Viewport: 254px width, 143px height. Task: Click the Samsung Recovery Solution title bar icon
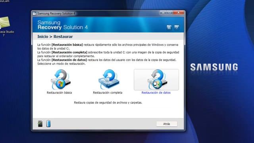pyautogui.click(x=35, y=14)
